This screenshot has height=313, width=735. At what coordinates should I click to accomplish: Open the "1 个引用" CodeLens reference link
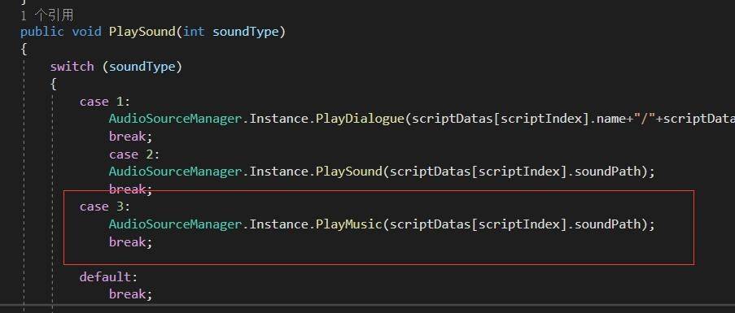[47, 15]
